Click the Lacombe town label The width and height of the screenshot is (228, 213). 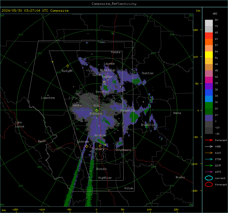[x=109, y=64]
